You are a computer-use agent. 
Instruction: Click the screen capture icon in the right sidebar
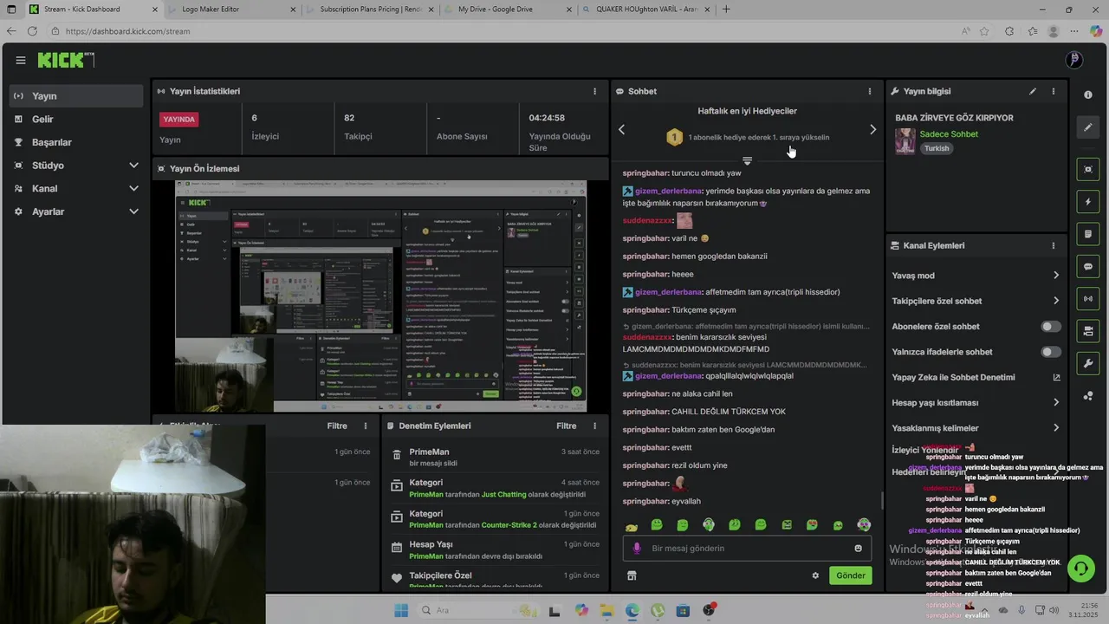tap(1088, 169)
